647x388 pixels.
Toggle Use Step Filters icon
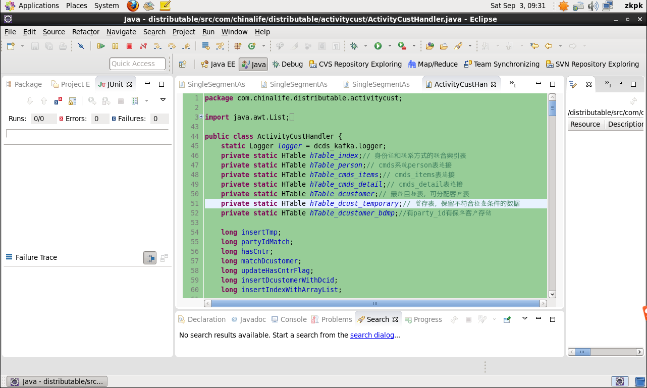click(x=220, y=46)
